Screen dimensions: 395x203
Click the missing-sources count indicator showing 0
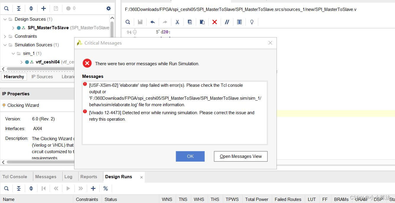(71, 8)
